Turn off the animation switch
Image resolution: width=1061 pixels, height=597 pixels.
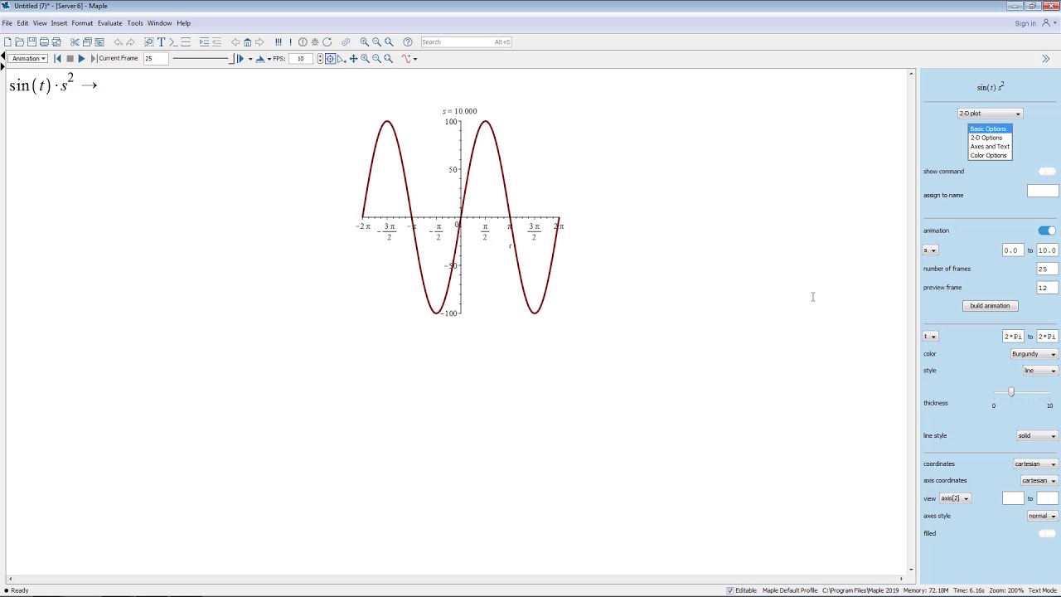click(x=1047, y=231)
